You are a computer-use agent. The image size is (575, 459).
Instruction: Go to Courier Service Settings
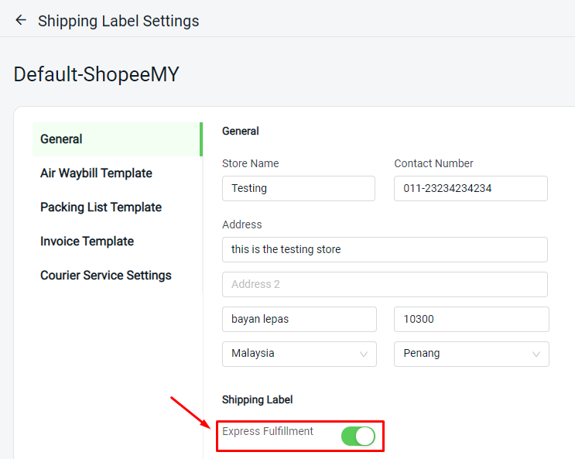106,276
